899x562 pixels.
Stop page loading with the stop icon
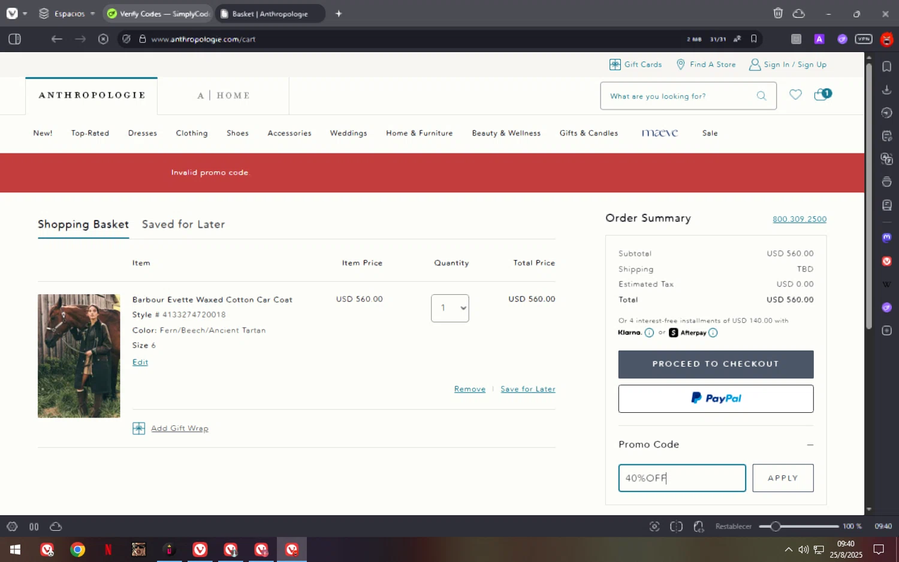point(103,39)
